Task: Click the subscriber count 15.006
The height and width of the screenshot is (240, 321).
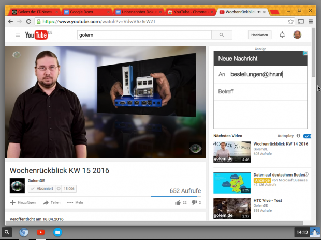Action: [x=69, y=189]
